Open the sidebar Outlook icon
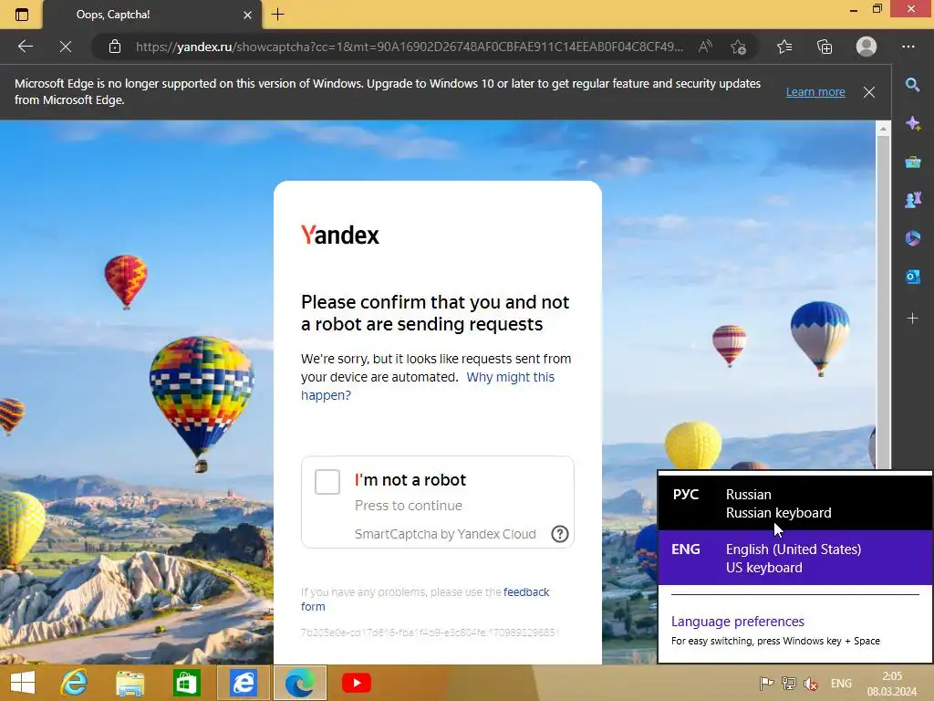The image size is (934, 701). [912, 277]
